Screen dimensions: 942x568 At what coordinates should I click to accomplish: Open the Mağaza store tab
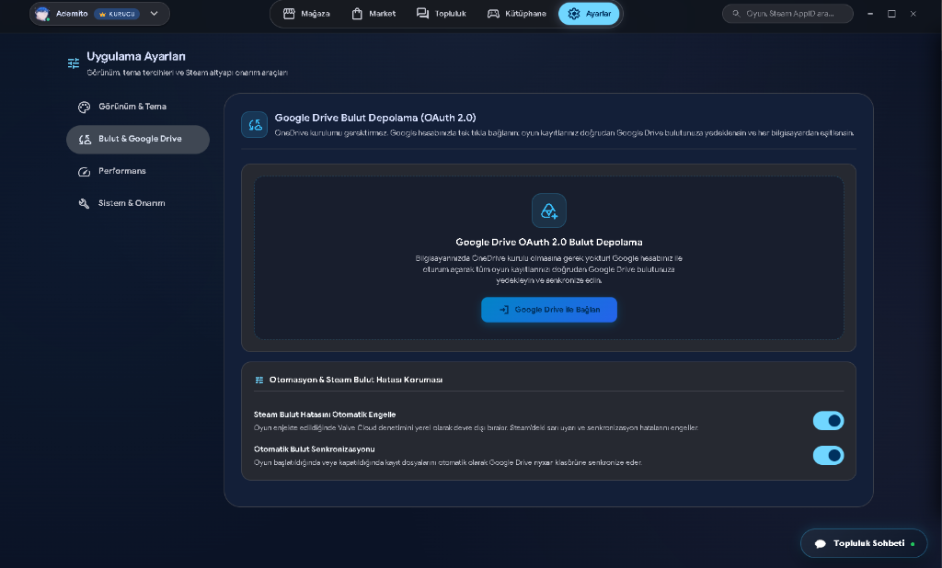[x=306, y=13]
